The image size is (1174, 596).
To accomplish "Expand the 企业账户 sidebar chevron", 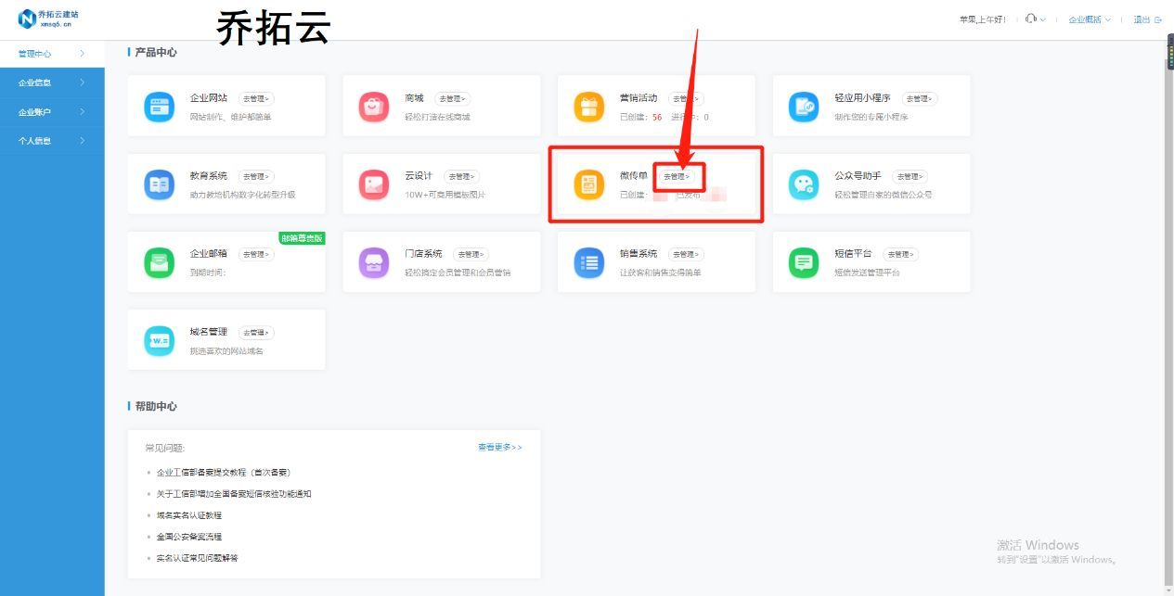I will pos(83,112).
